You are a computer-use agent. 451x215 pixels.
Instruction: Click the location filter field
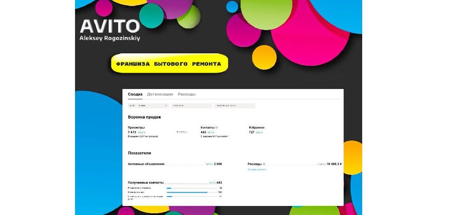(235, 105)
